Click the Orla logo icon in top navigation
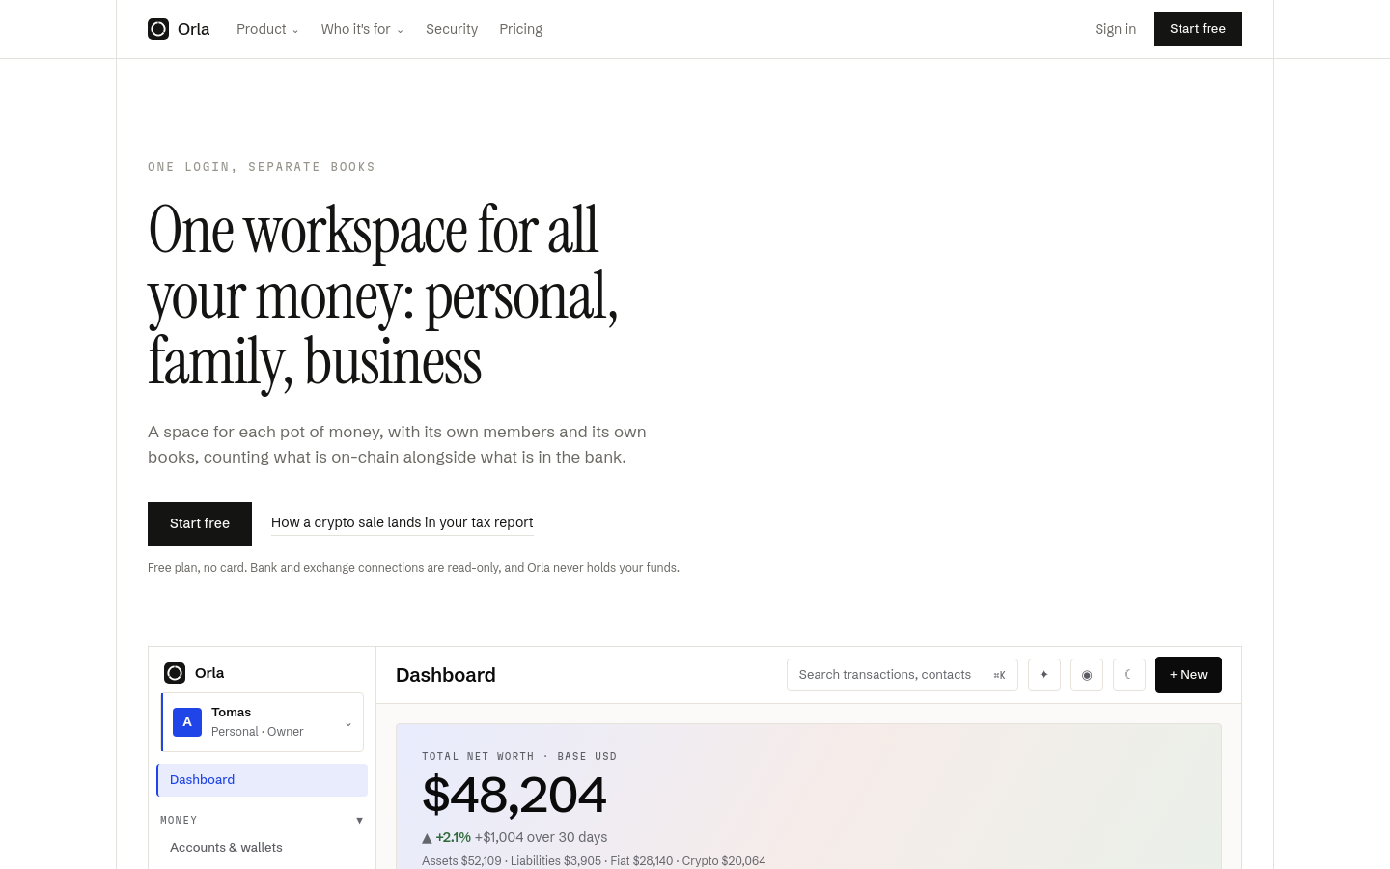This screenshot has width=1390, height=869. (158, 29)
